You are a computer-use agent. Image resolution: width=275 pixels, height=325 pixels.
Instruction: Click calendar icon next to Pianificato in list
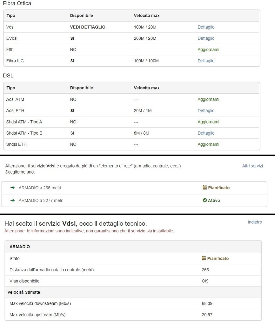click(205, 188)
